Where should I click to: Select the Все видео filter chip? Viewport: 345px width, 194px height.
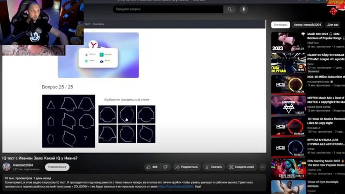click(280, 25)
